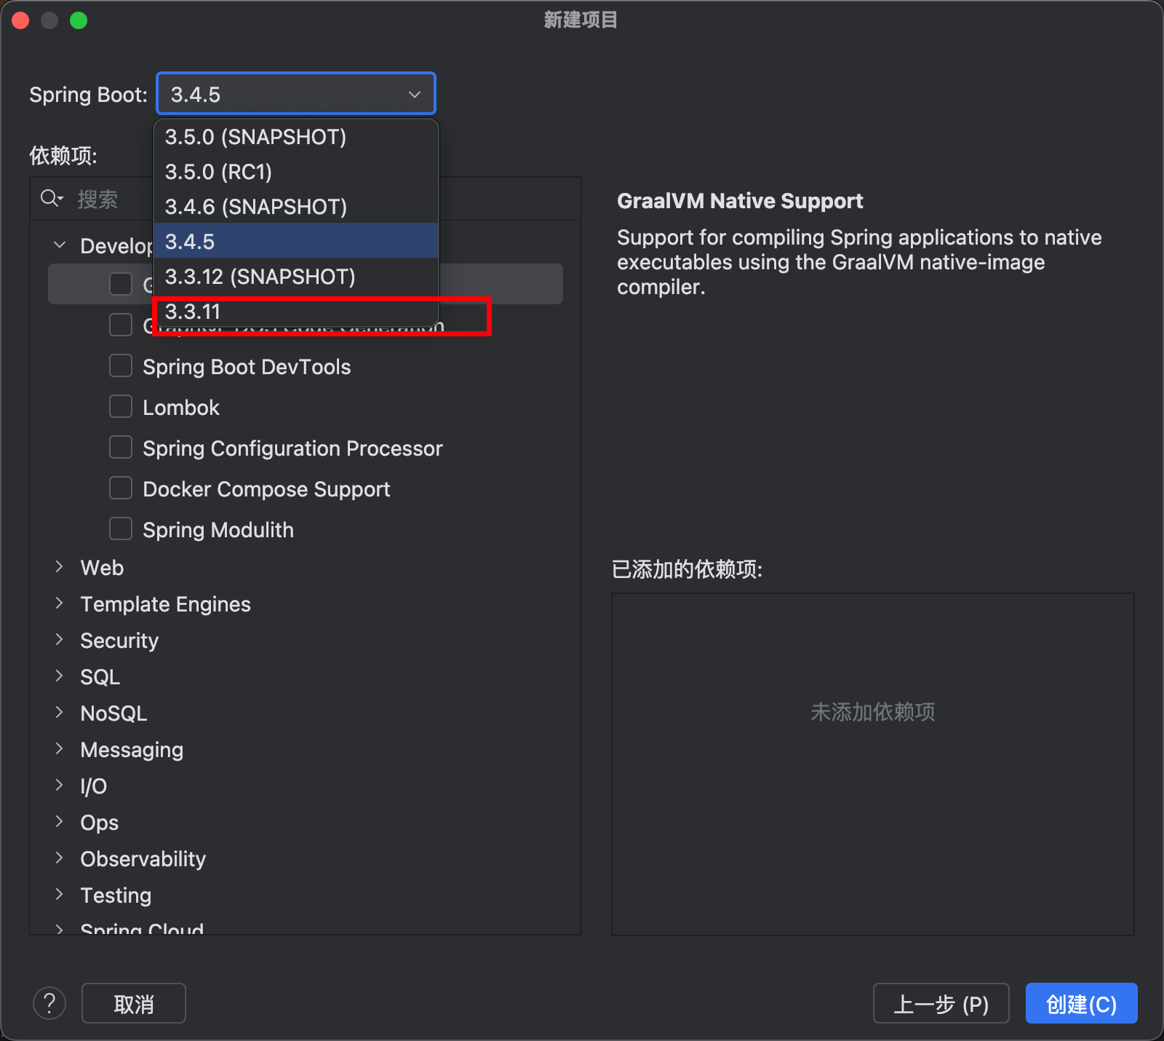Image resolution: width=1164 pixels, height=1041 pixels.
Task: Enable the Spring Modulith checkbox
Action: [x=121, y=529]
